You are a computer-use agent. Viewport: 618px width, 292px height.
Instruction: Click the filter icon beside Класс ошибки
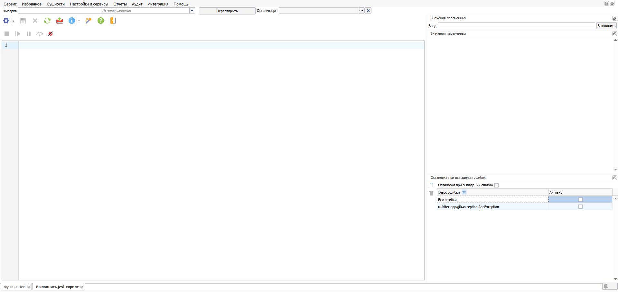pos(464,192)
